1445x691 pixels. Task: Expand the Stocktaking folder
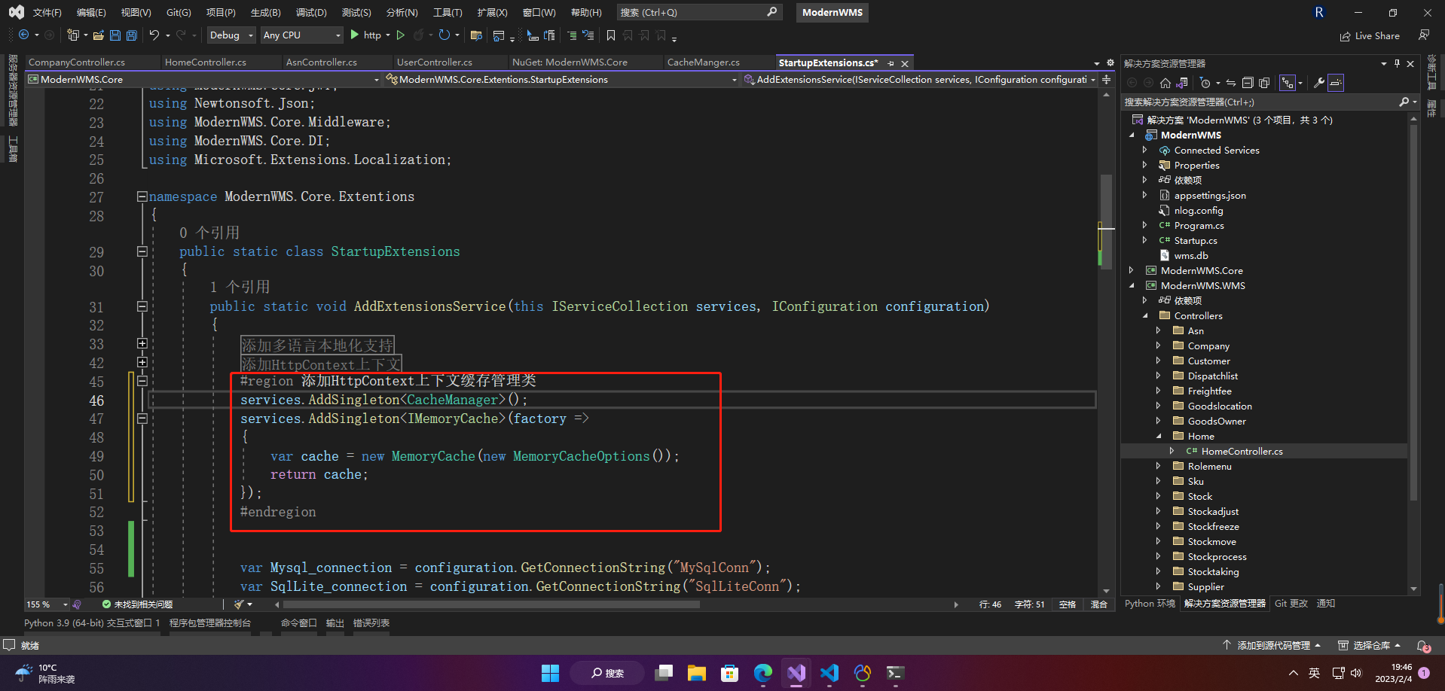point(1159,571)
